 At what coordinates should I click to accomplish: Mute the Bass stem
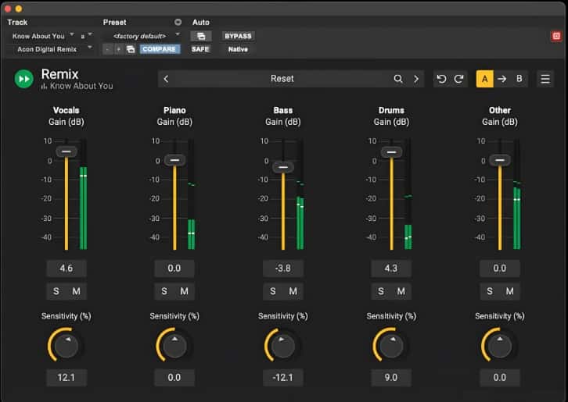(x=293, y=291)
